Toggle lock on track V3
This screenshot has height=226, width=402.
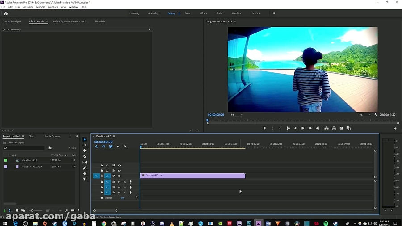tap(102, 165)
